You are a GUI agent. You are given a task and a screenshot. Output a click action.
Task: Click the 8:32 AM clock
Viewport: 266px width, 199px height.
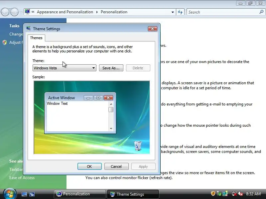tap(253, 194)
